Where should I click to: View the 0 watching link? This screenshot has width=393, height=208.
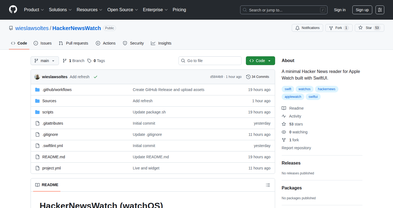point(295,132)
